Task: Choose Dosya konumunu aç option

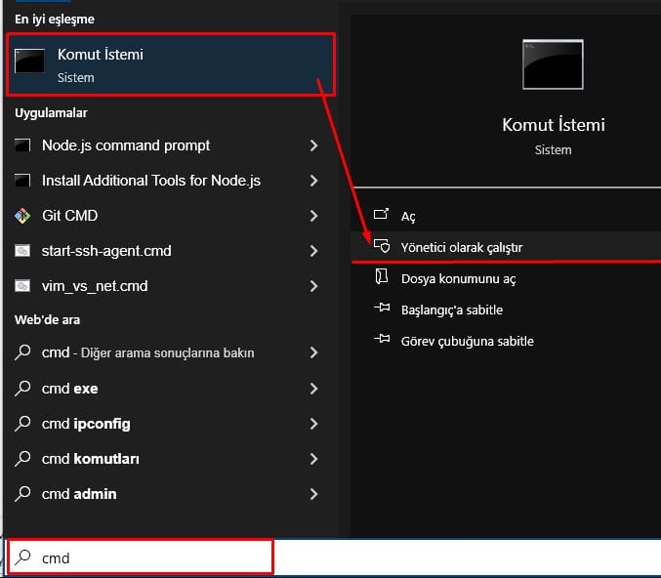Action: coord(458,278)
